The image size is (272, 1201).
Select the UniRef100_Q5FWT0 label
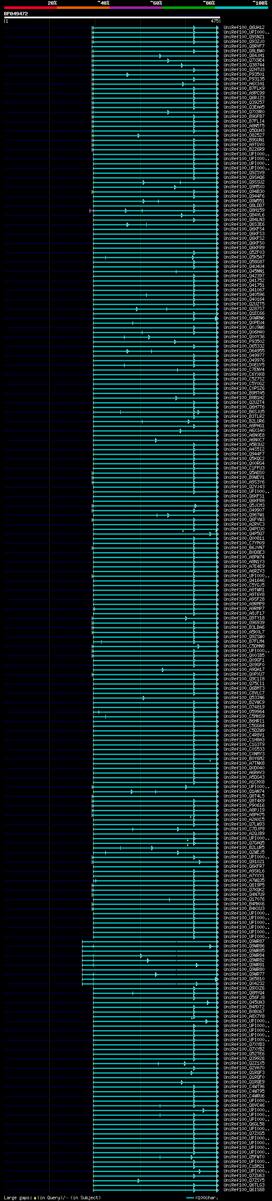coord(244,1157)
